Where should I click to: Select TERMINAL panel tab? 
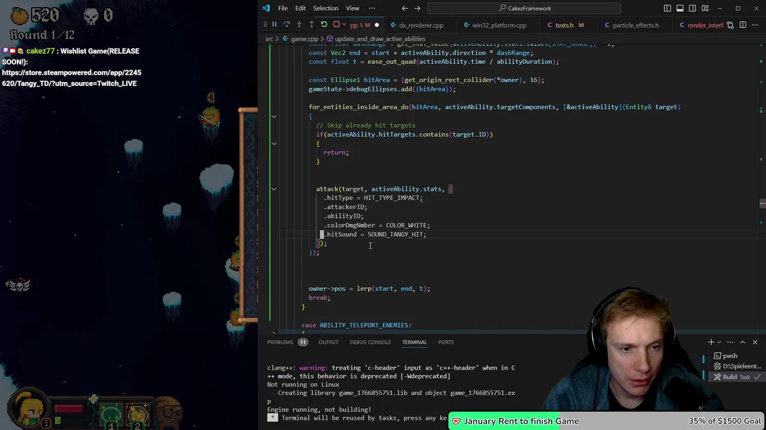click(x=414, y=342)
